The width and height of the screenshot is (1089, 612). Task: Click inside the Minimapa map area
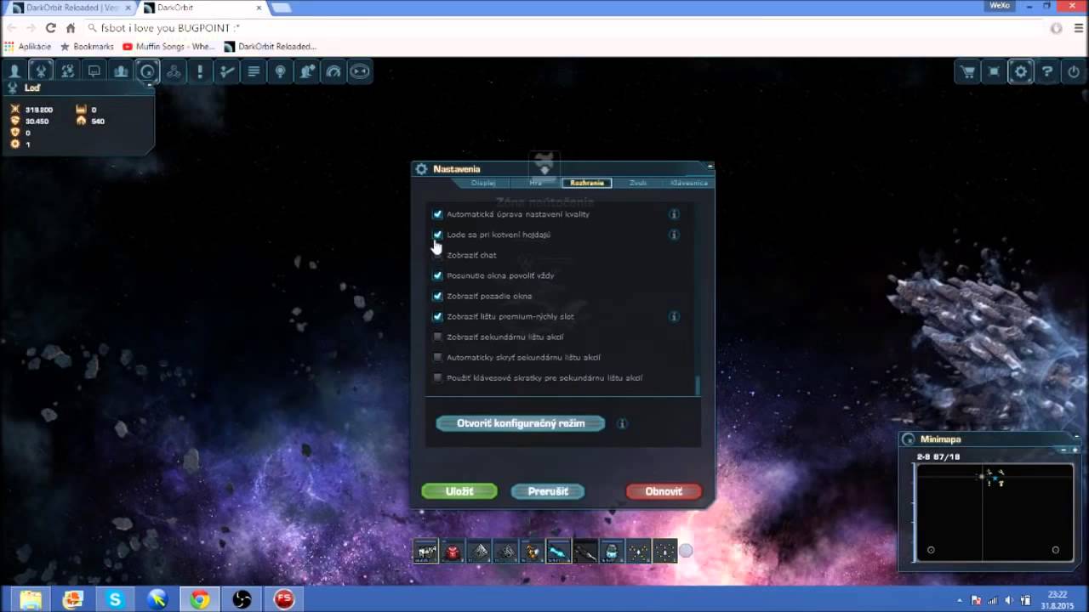(994, 512)
